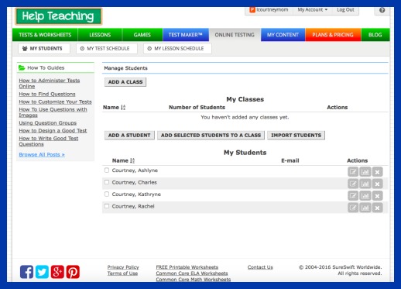Sort My Classes by Name sort icon

(x=123, y=107)
